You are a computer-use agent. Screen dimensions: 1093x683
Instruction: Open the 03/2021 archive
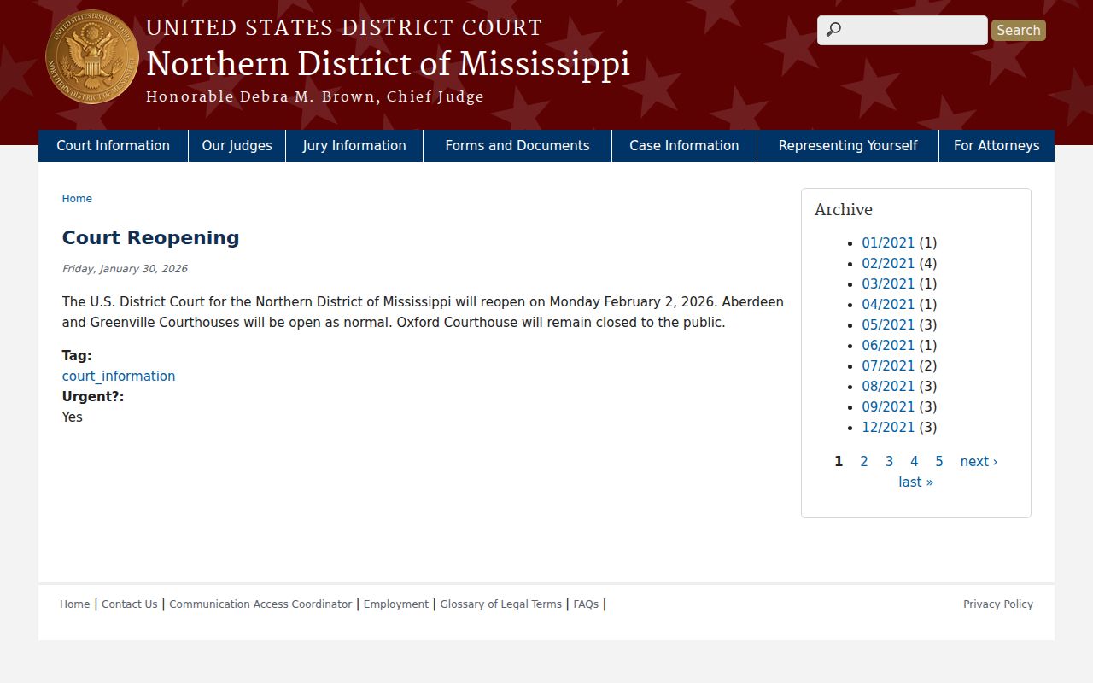pos(888,284)
